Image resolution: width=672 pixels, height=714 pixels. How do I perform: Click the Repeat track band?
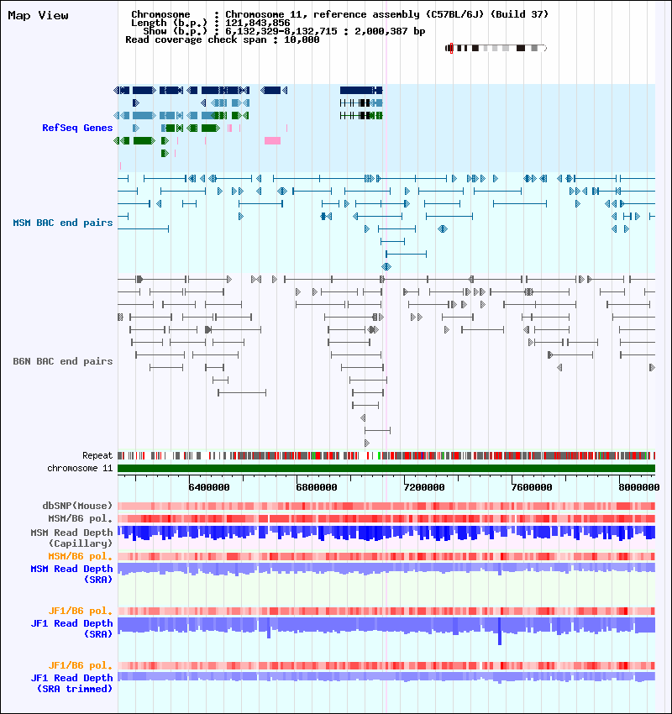coord(386,455)
